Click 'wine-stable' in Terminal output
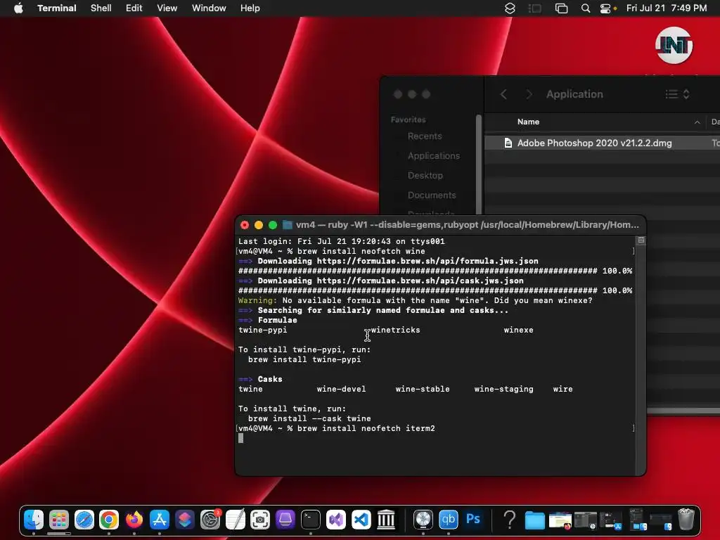The height and width of the screenshot is (540, 720). click(423, 389)
